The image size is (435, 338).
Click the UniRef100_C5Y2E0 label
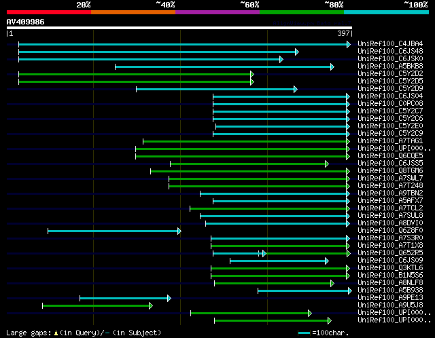[390, 126]
